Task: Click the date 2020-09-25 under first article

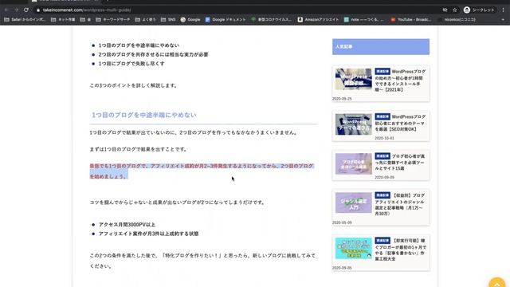Action: pyautogui.click(x=342, y=99)
